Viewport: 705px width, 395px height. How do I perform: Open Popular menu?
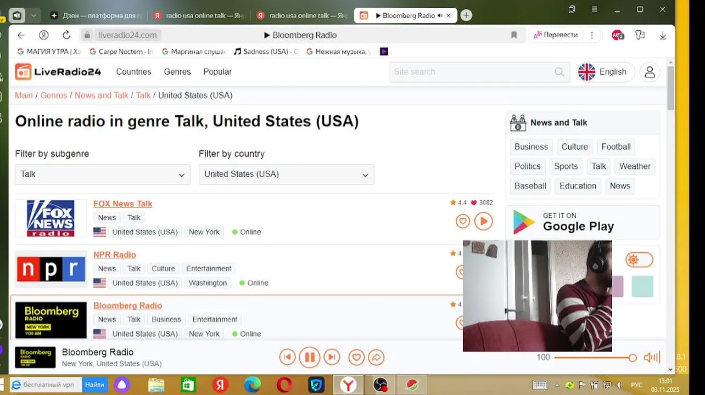[217, 72]
